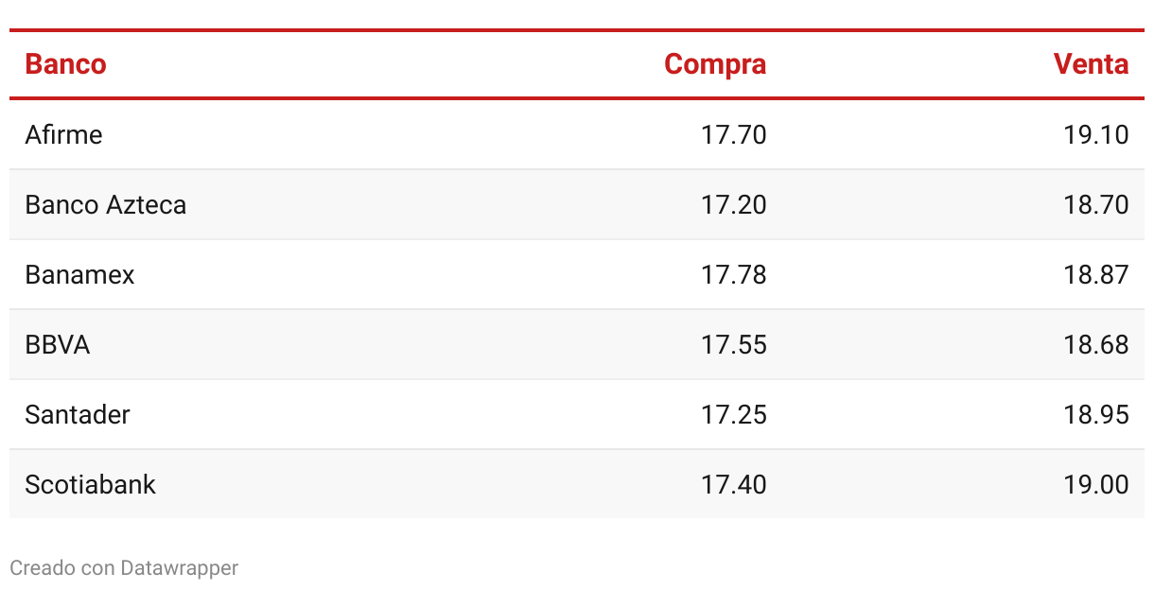The height and width of the screenshot is (590, 1154).
Task: Click the Banco column header
Action: click(x=65, y=64)
